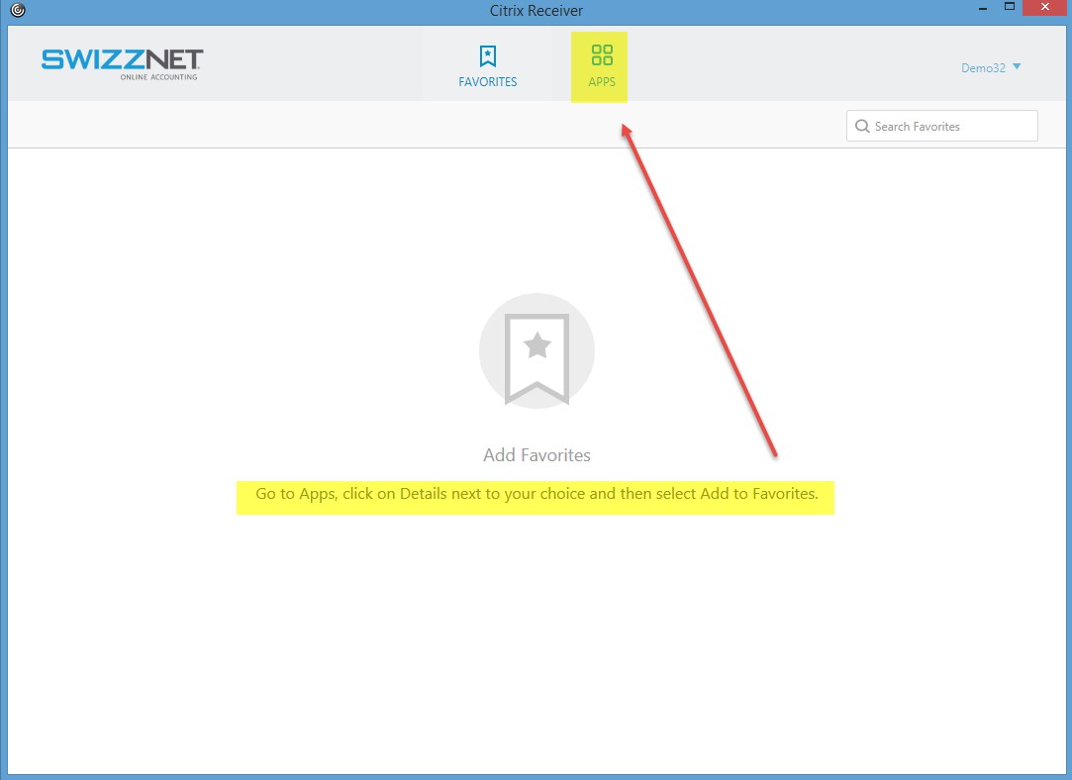
Task: Switch to the Apps tab
Action: 602,65
